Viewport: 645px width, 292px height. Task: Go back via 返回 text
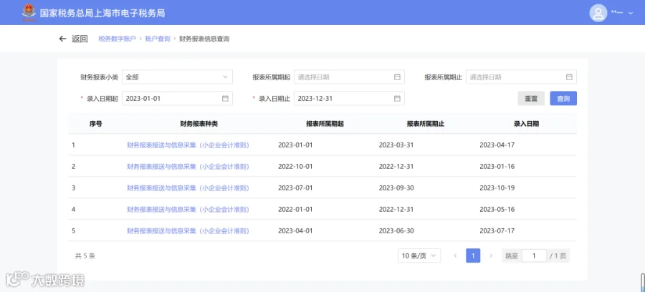[x=80, y=39]
